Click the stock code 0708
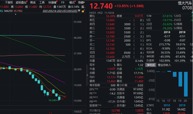The width and height of the screenshot is (193, 114). 187,8
